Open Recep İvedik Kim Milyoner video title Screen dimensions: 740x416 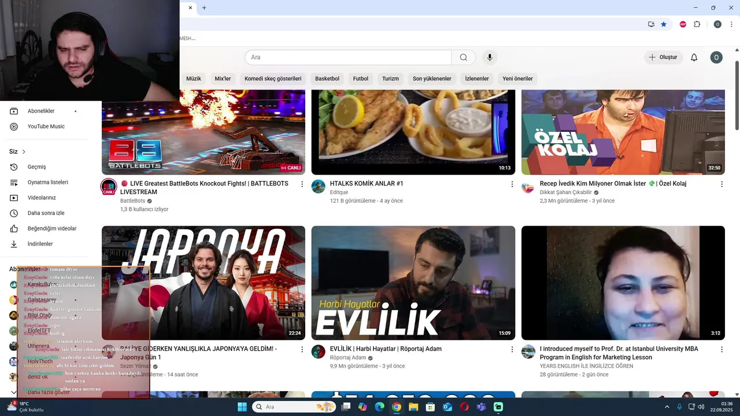[613, 184]
